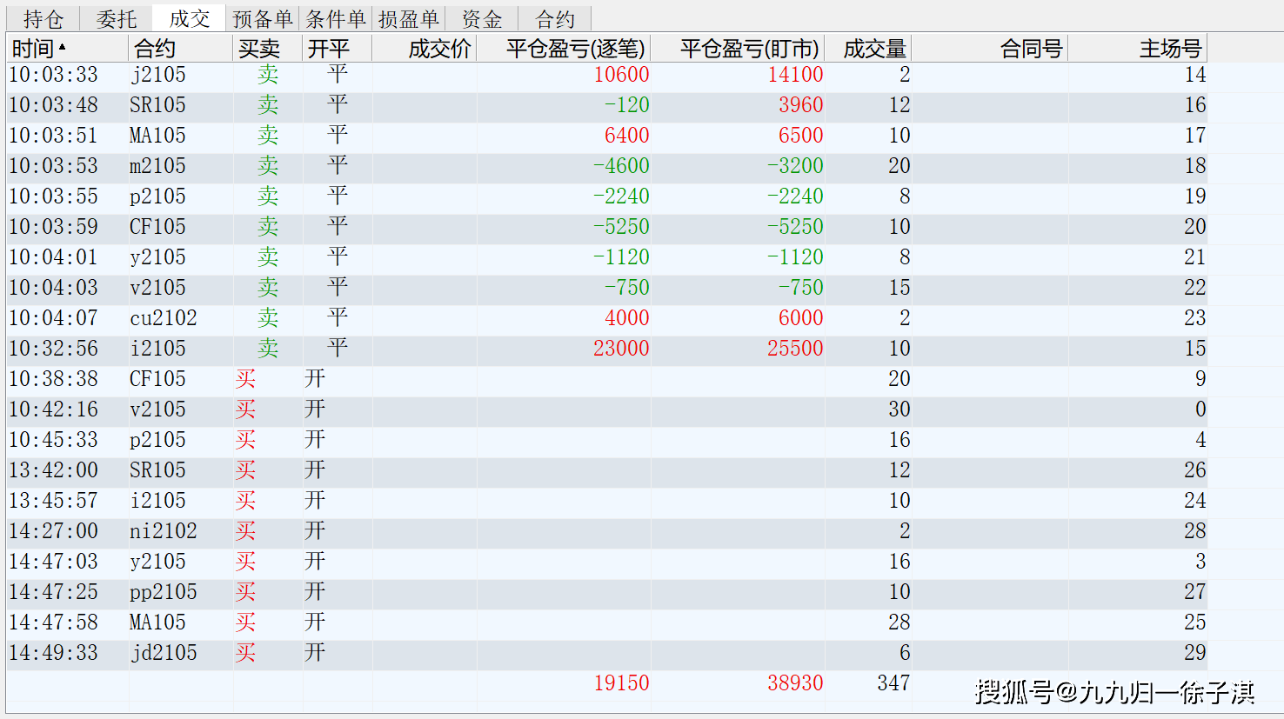Sort by the 时间 column header

68,49
